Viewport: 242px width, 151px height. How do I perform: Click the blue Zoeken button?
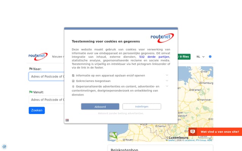point(37,110)
